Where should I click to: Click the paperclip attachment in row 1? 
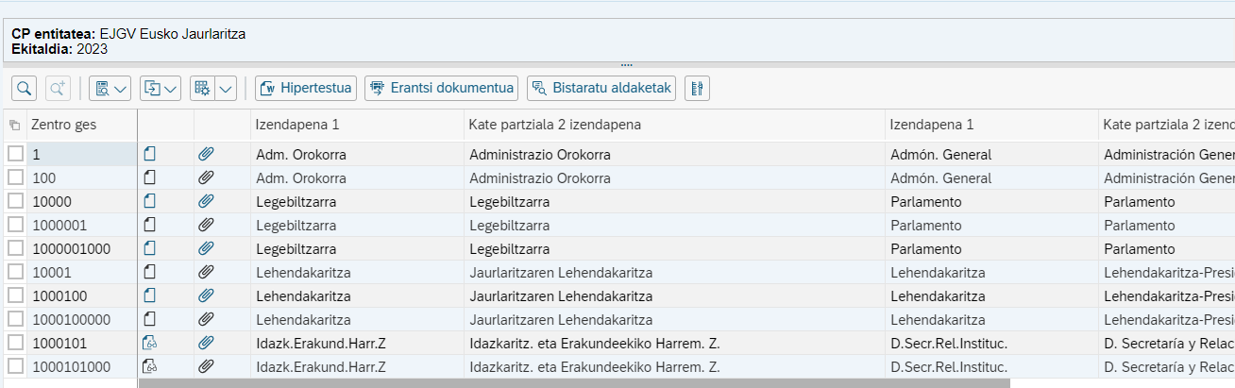click(207, 154)
